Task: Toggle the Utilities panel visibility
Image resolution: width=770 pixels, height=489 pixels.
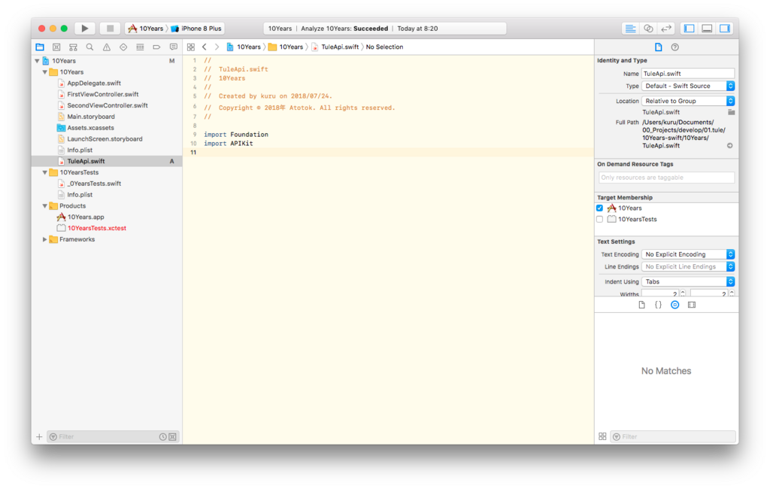Action: pyautogui.click(x=725, y=29)
